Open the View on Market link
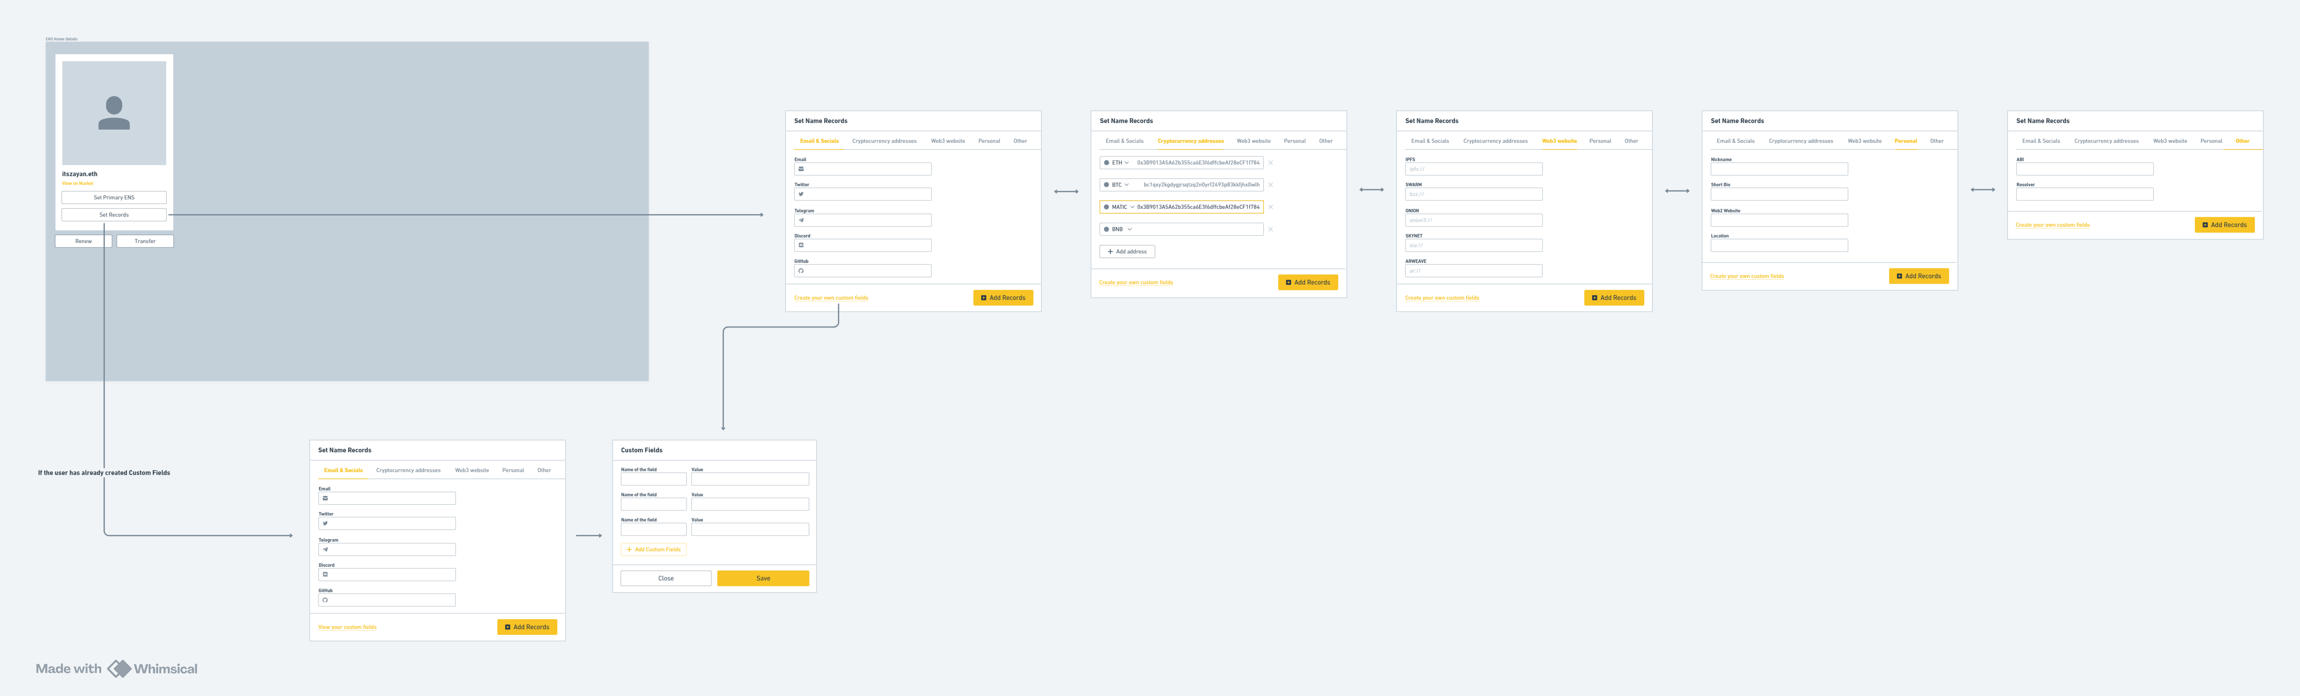Image resolution: width=2300 pixels, height=696 pixels. click(78, 184)
